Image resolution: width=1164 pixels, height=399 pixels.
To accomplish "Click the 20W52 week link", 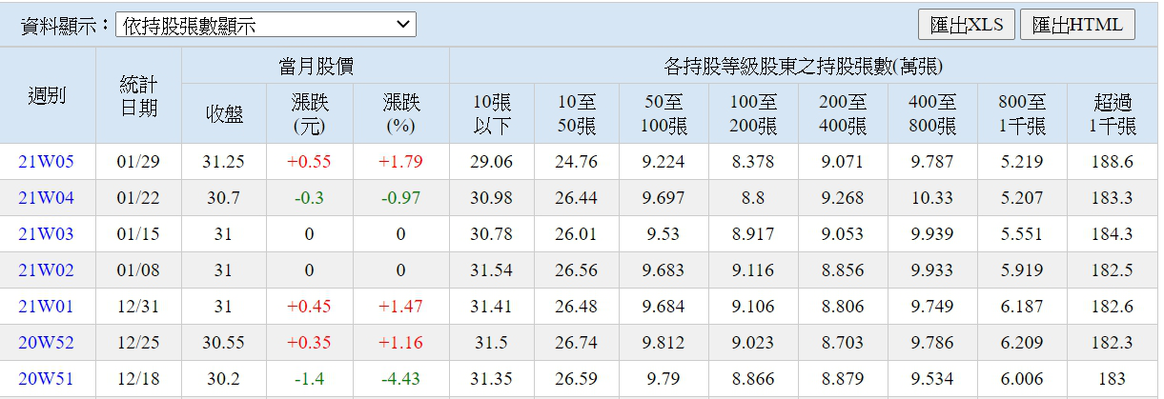I will (46, 343).
